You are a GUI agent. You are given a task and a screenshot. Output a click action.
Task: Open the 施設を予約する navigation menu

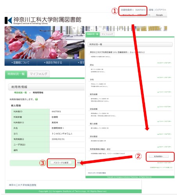[x=53, y=63]
